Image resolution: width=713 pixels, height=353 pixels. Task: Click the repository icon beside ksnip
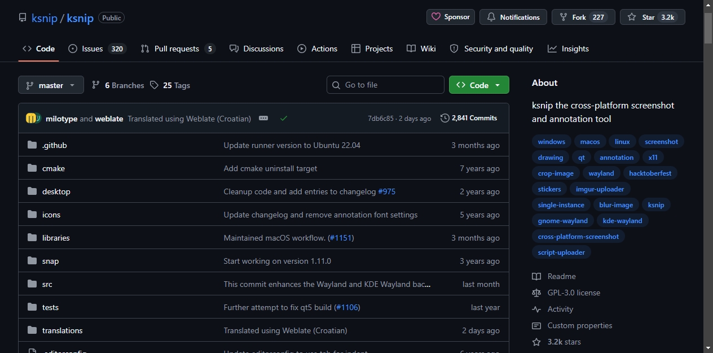coord(23,18)
